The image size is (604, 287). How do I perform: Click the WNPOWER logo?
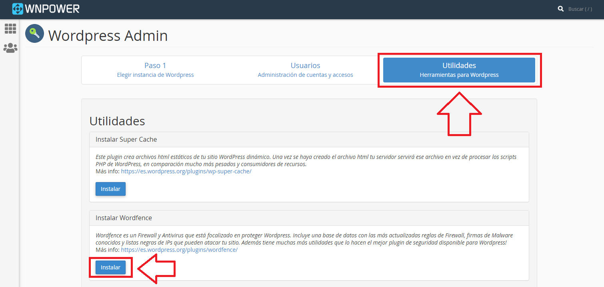[x=46, y=8]
